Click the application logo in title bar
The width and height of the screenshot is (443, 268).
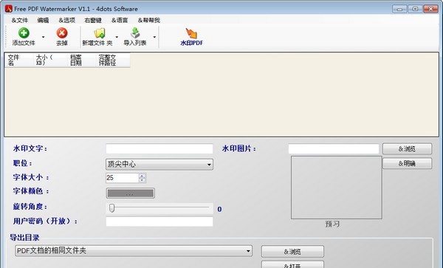[8, 9]
